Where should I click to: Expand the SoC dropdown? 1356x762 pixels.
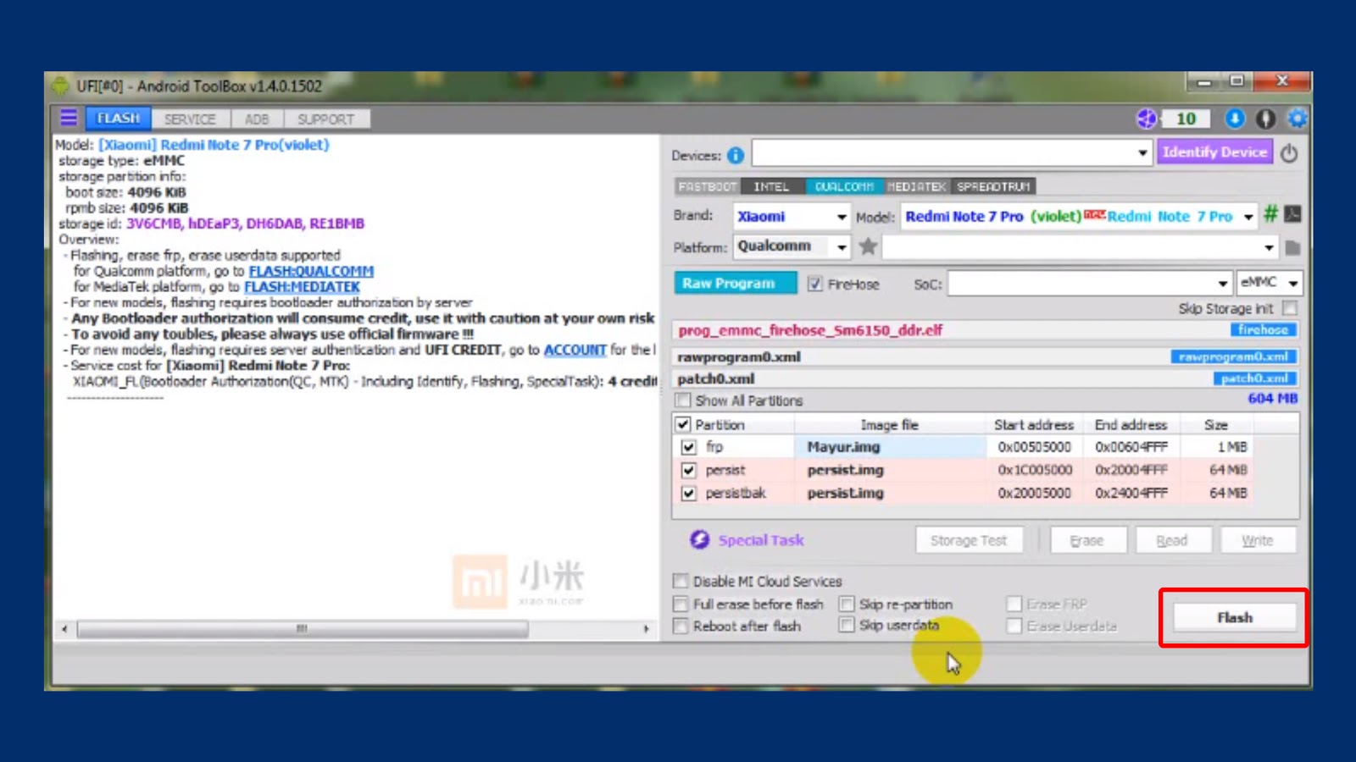[1222, 284]
